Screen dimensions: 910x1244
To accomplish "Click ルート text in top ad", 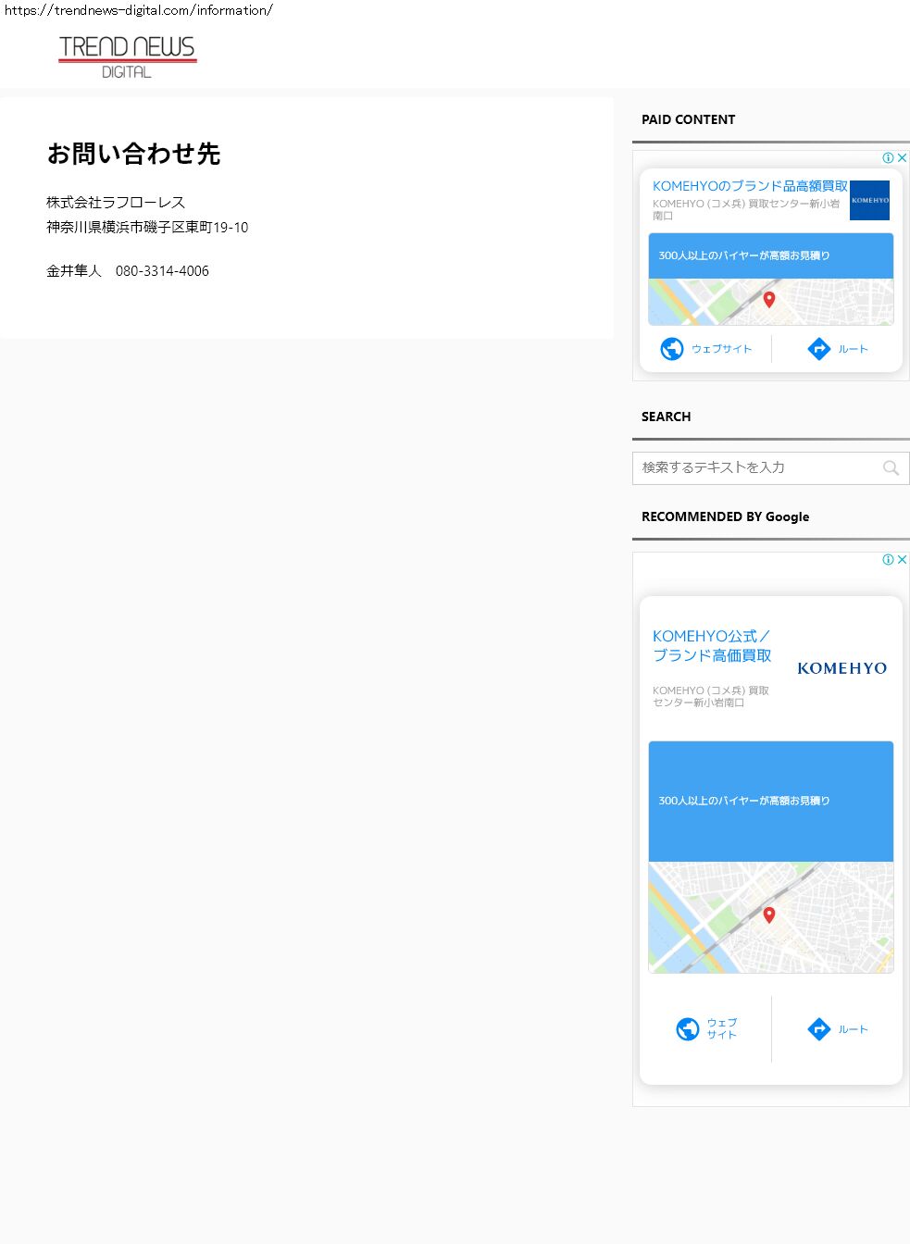I will click(x=853, y=349).
